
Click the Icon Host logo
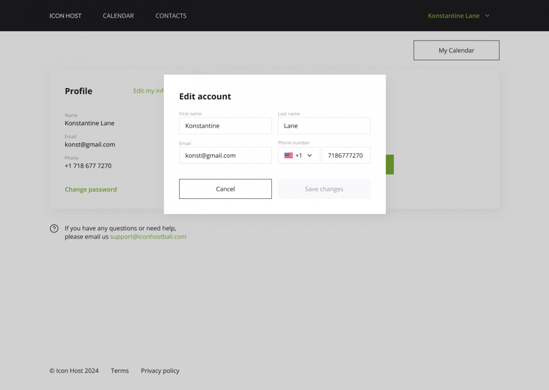tap(66, 16)
